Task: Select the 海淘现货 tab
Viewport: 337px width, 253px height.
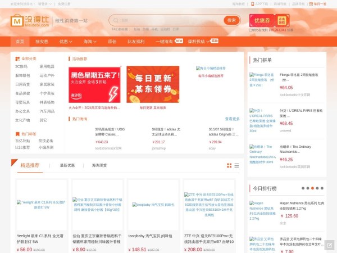Action: pyautogui.click(x=100, y=165)
